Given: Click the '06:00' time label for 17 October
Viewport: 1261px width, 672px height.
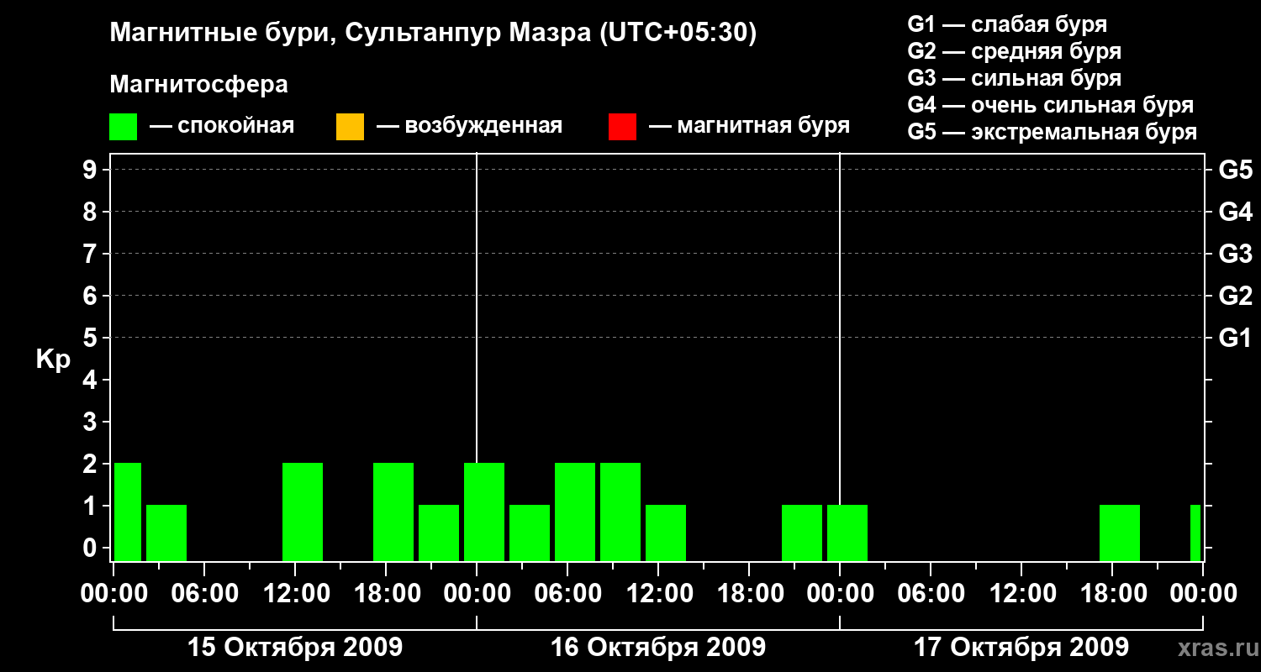Looking at the screenshot, I should click(931, 594).
